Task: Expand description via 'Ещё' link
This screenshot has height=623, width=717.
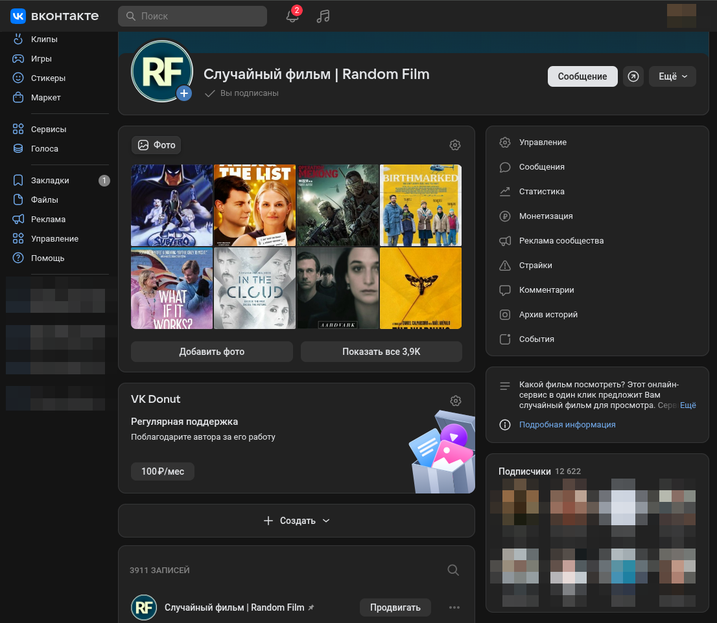Action: 688,405
